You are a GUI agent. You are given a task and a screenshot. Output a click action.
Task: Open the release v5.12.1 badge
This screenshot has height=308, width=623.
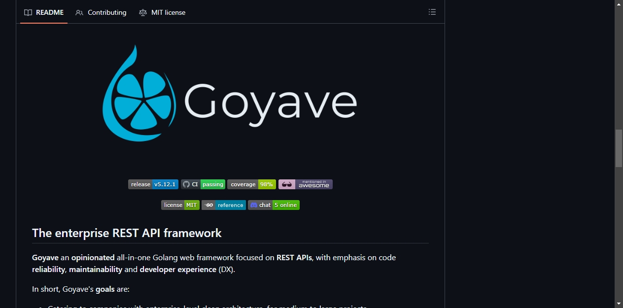[153, 184]
